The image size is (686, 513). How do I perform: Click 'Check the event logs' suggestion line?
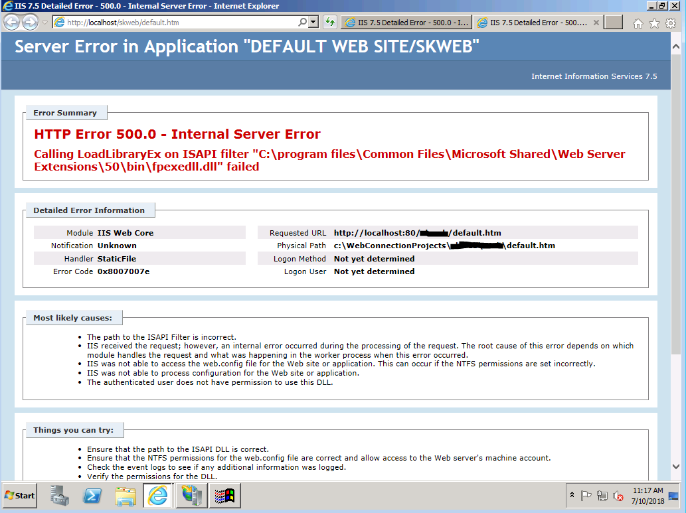pos(216,467)
